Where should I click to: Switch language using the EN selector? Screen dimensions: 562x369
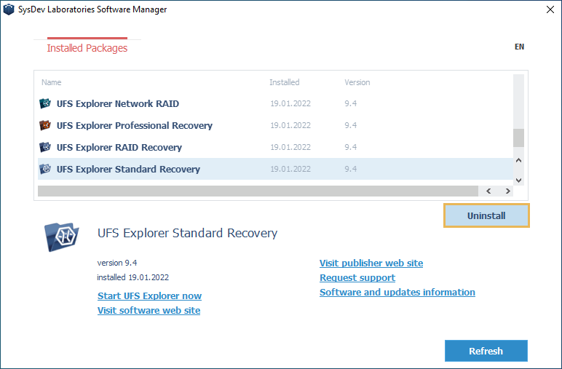(519, 47)
